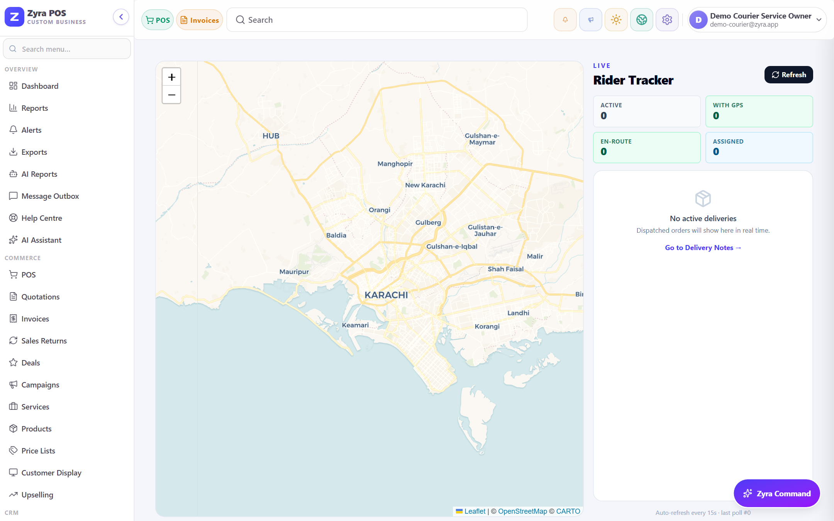834x521 pixels.
Task: Expand the Demo Courier Service Owner account menu
Action: coord(757,20)
